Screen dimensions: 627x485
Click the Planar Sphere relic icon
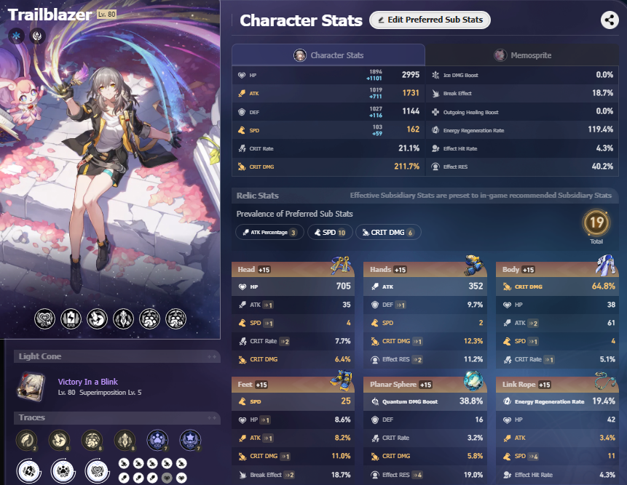pyautogui.click(x=473, y=380)
